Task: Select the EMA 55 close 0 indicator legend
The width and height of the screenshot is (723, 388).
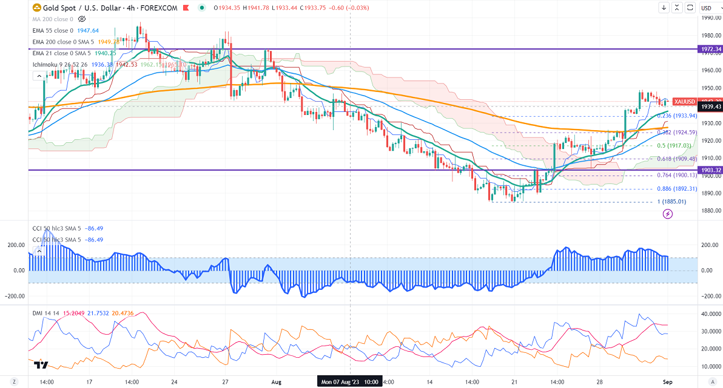Action: pos(53,31)
